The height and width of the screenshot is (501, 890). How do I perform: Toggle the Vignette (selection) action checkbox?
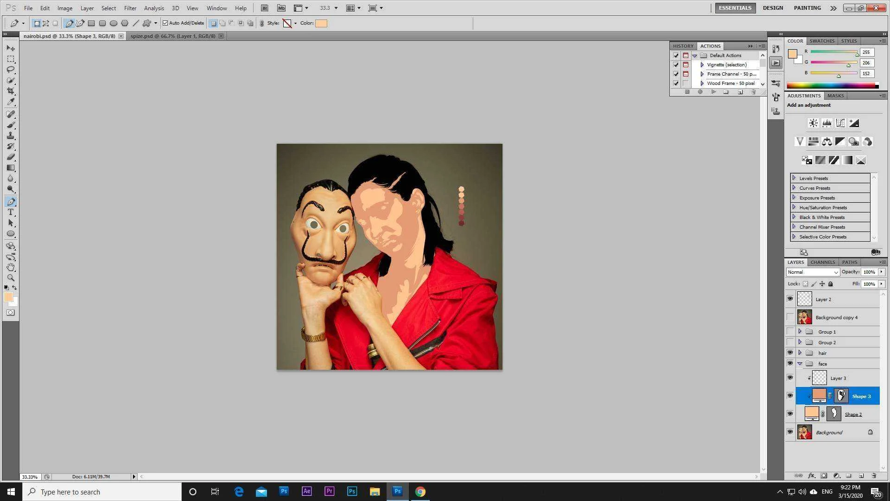pyautogui.click(x=676, y=65)
